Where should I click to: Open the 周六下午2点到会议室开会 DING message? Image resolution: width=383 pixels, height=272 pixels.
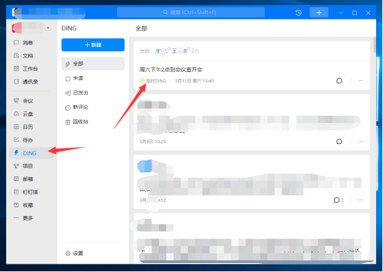click(171, 70)
